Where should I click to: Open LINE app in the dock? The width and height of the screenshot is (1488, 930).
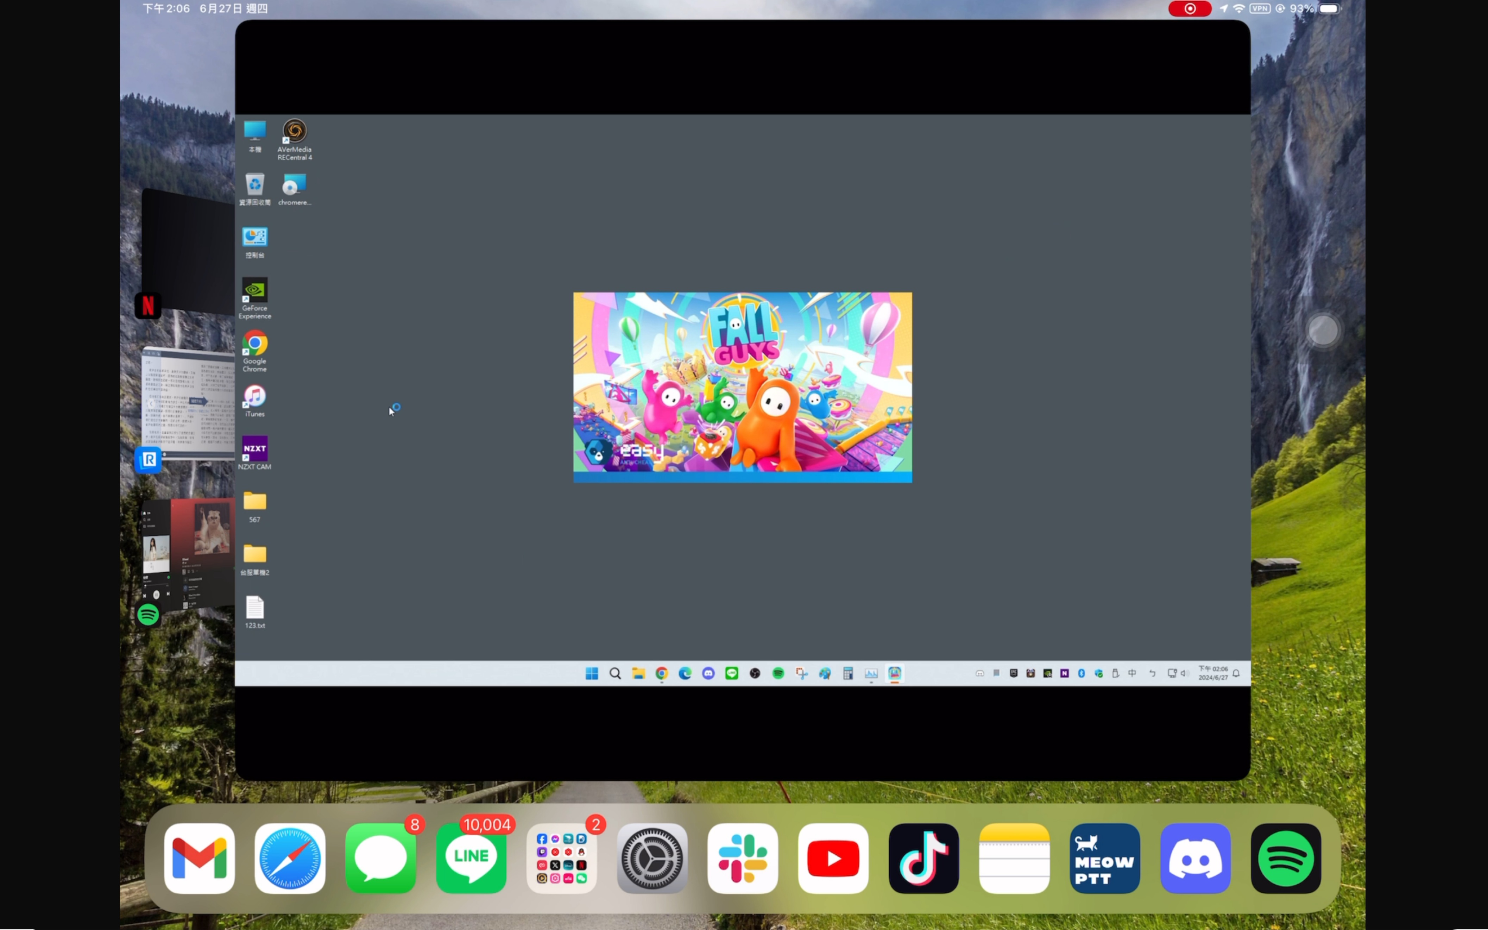[471, 858]
